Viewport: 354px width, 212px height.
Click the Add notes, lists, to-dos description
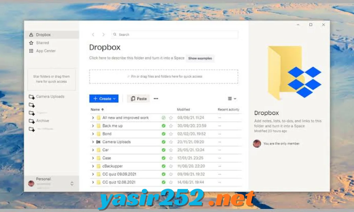288,123
